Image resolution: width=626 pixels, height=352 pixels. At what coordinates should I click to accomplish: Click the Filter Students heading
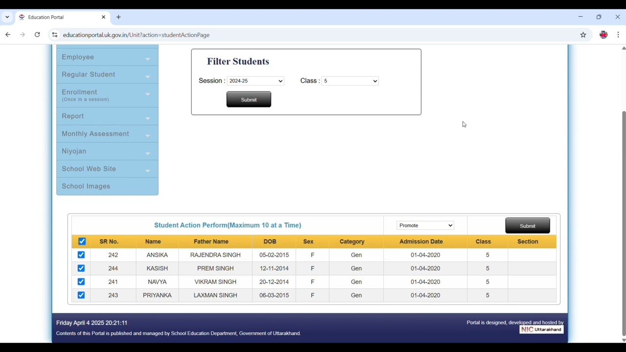click(x=238, y=62)
